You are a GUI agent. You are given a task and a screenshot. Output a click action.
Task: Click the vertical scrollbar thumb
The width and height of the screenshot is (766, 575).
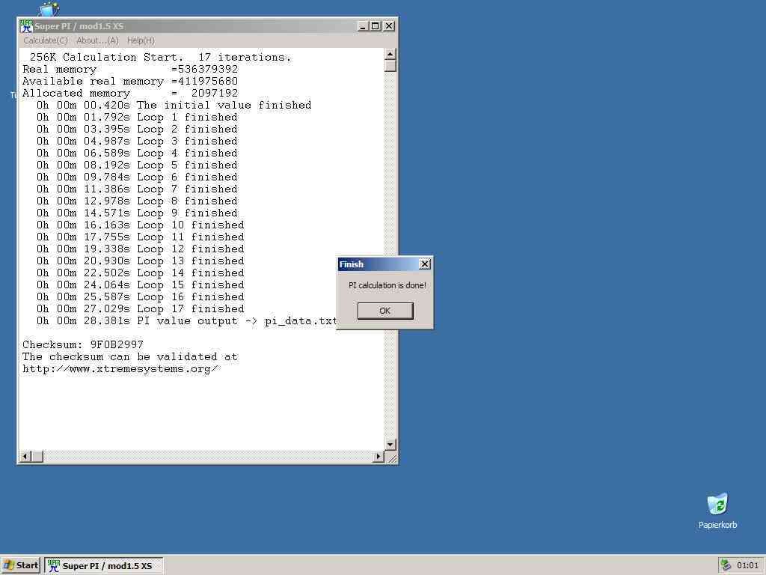390,66
